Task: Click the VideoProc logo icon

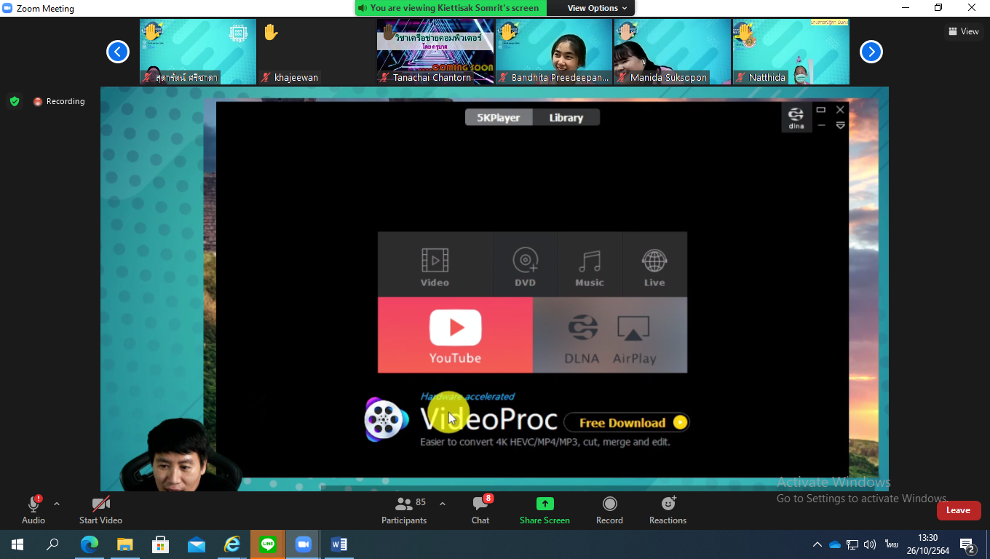Action: pyautogui.click(x=387, y=419)
